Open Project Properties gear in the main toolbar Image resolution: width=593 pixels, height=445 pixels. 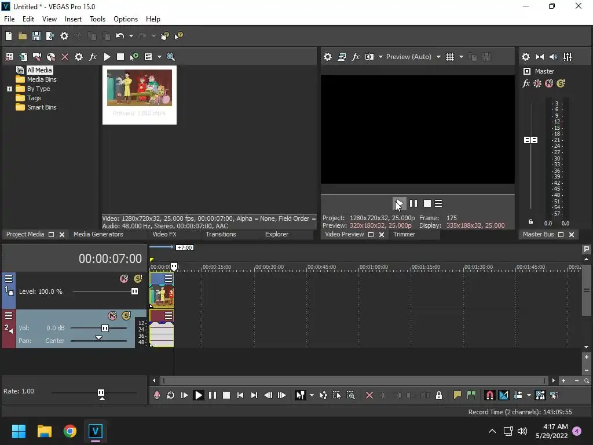coord(64,36)
